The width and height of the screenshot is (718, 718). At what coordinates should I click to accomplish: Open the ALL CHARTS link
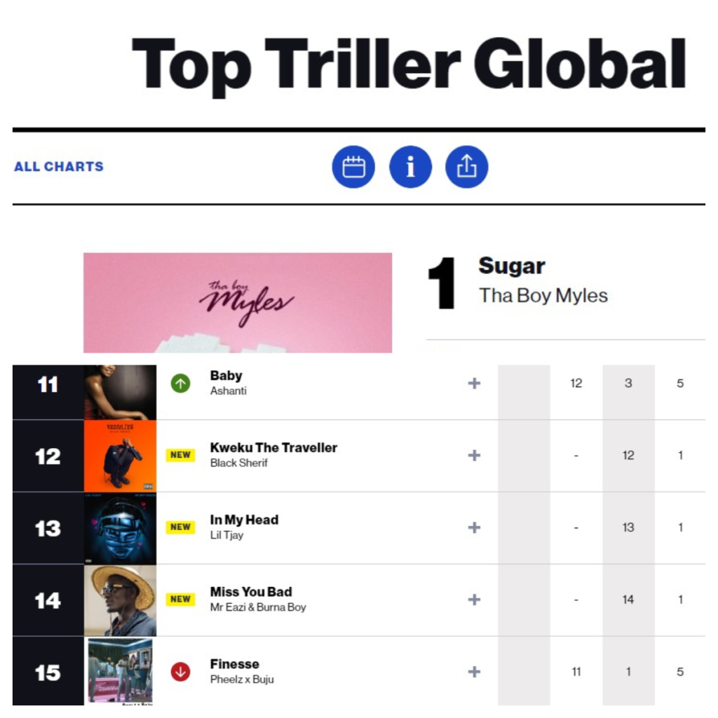coord(59,167)
